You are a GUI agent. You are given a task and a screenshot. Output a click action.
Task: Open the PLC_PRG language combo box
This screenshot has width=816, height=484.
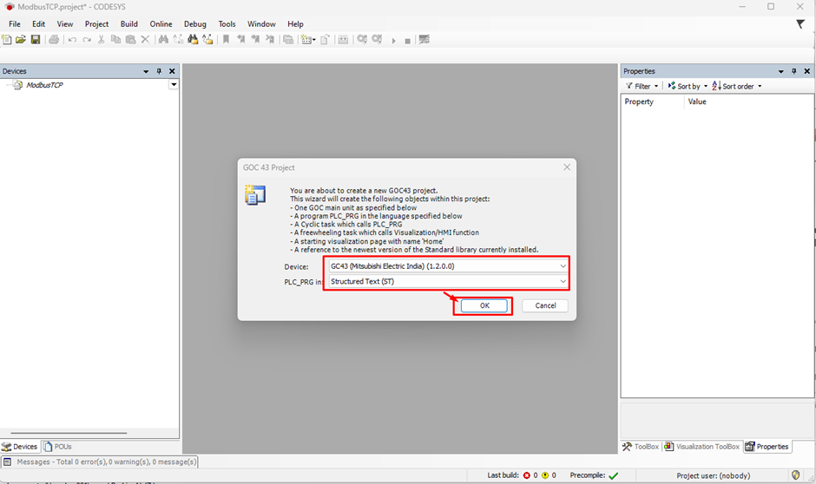point(448,281)
